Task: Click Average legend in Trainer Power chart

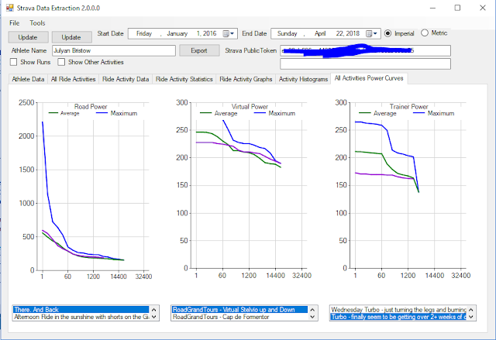Action: (377, 113)
